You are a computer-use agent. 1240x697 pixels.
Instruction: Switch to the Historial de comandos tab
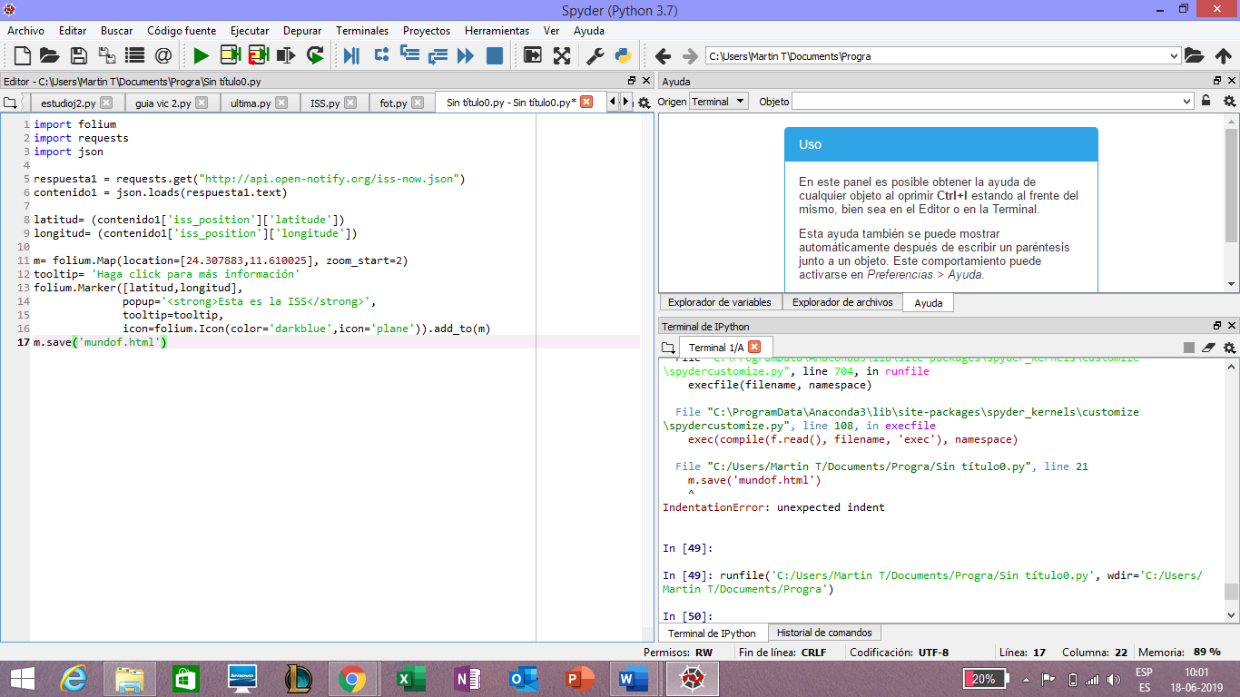(823, 633)
